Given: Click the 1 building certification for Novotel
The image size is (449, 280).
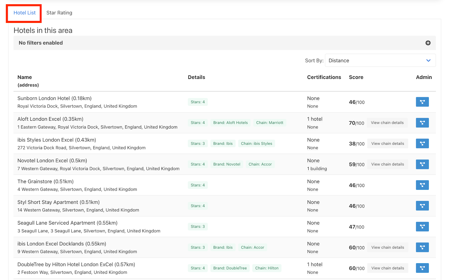Looking at the screenshot, I should tap(317, 169).
